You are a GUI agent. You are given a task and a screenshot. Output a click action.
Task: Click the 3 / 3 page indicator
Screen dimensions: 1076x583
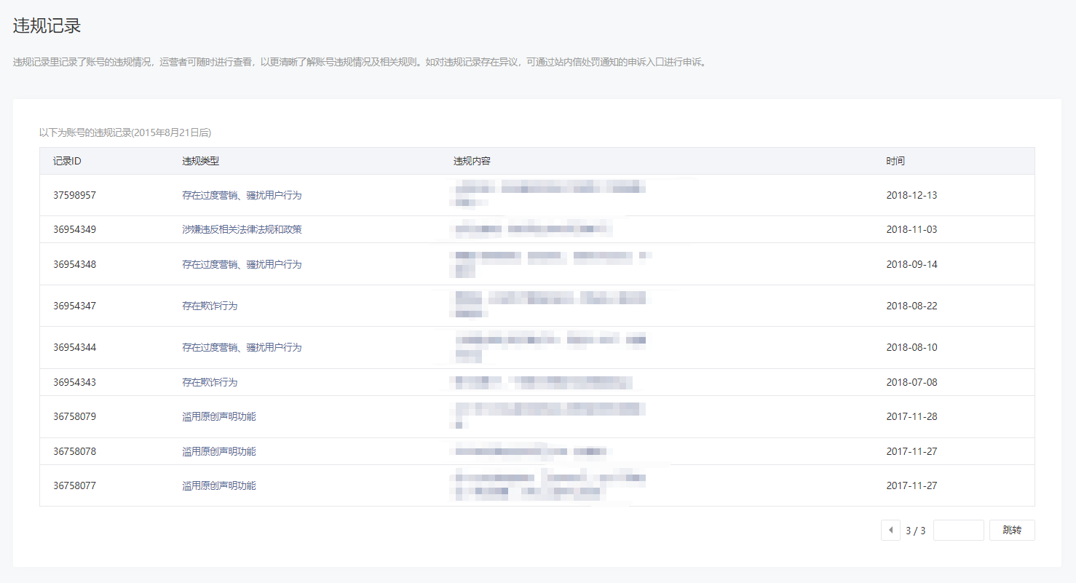click(915, 531)
